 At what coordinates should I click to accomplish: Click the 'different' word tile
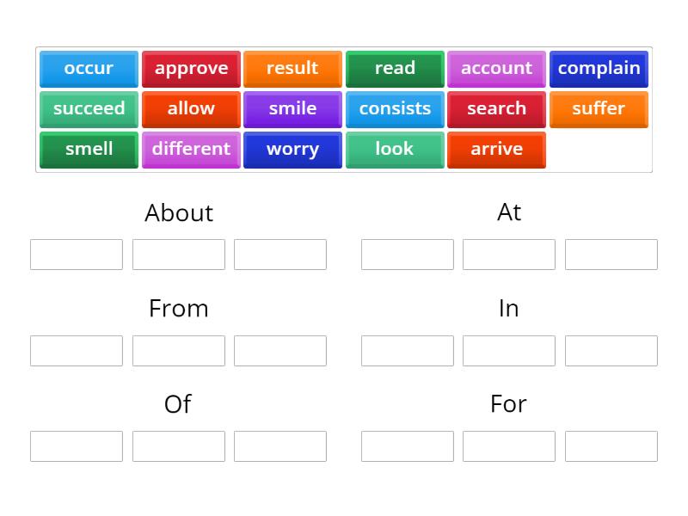click(191, 150)
